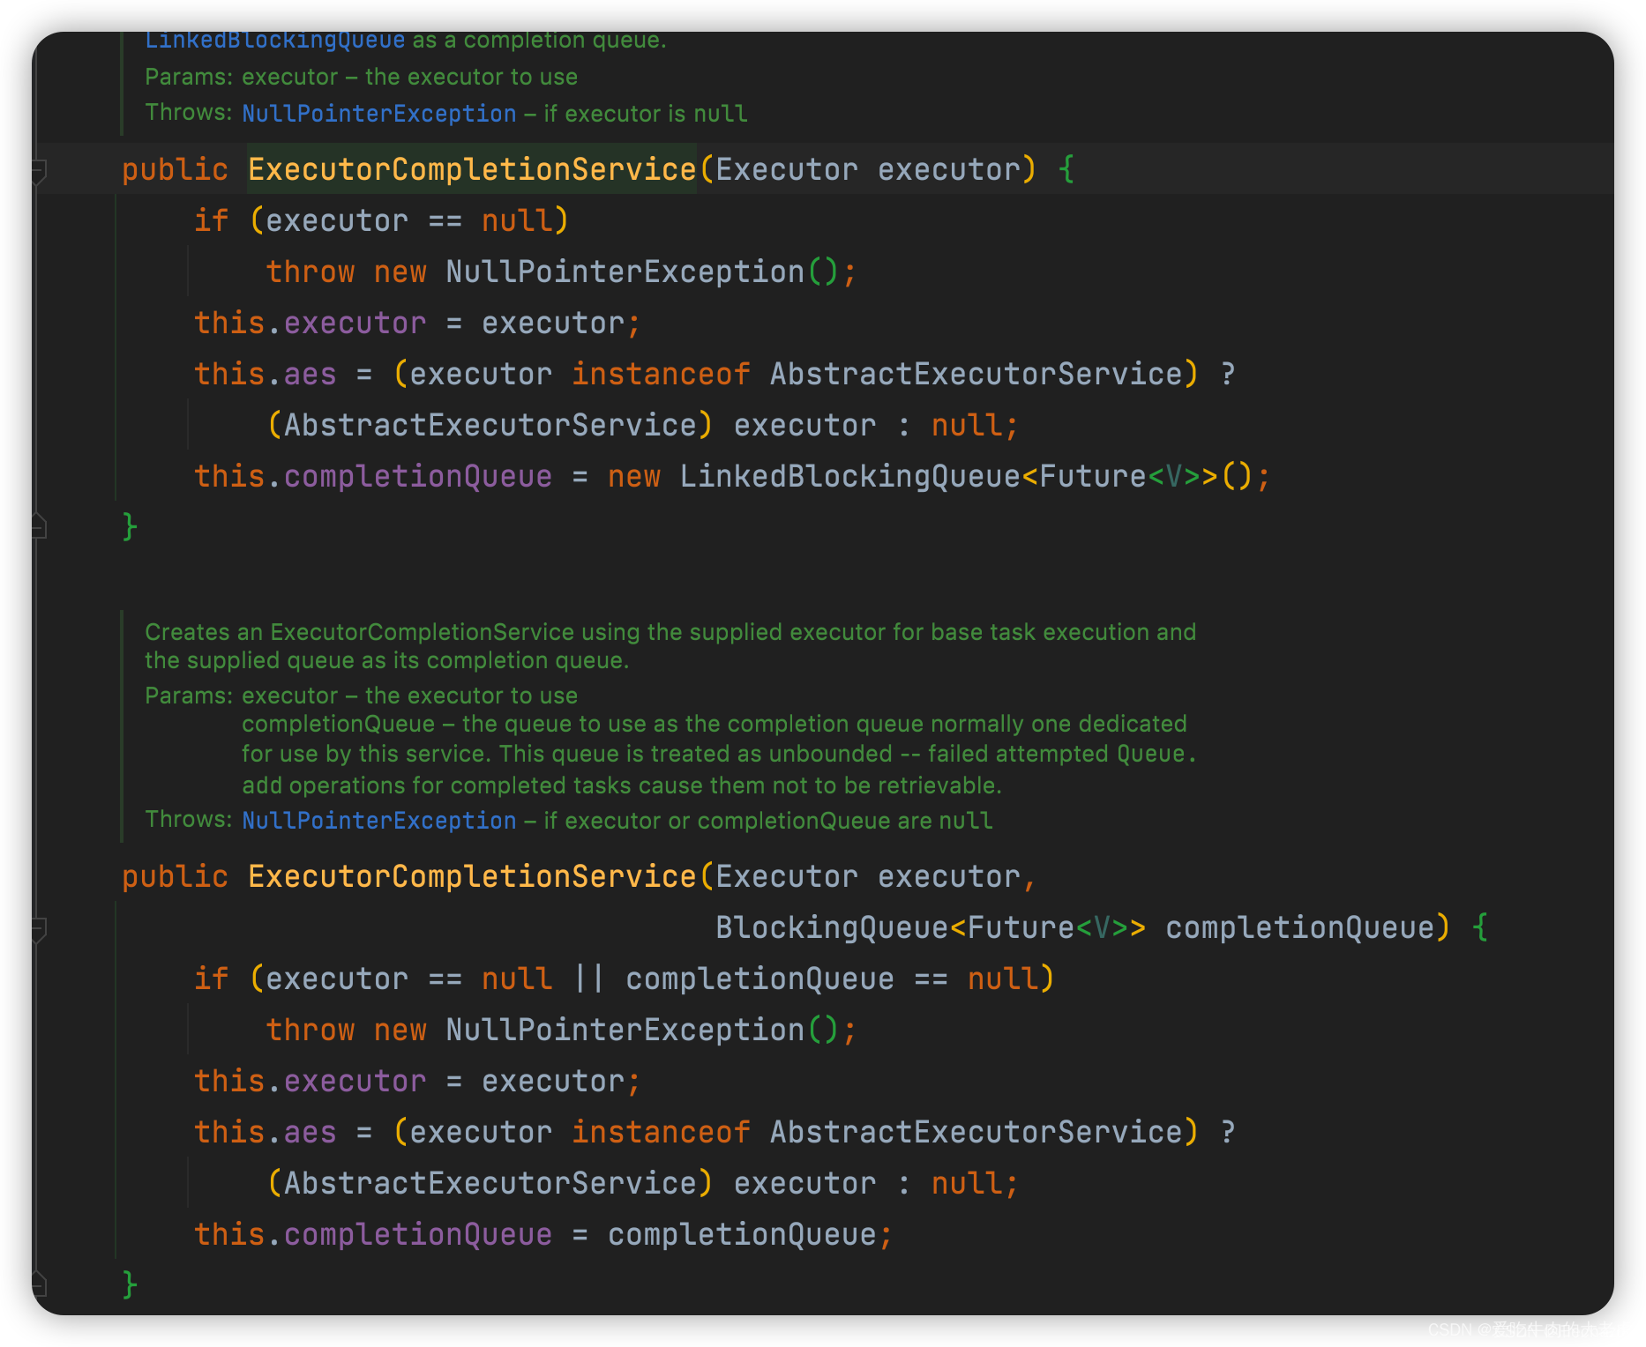Click BlockingQueue type in the second constructor's parameters
The width and height of the screenshot is (1646, 1347).
coord(832,927)
